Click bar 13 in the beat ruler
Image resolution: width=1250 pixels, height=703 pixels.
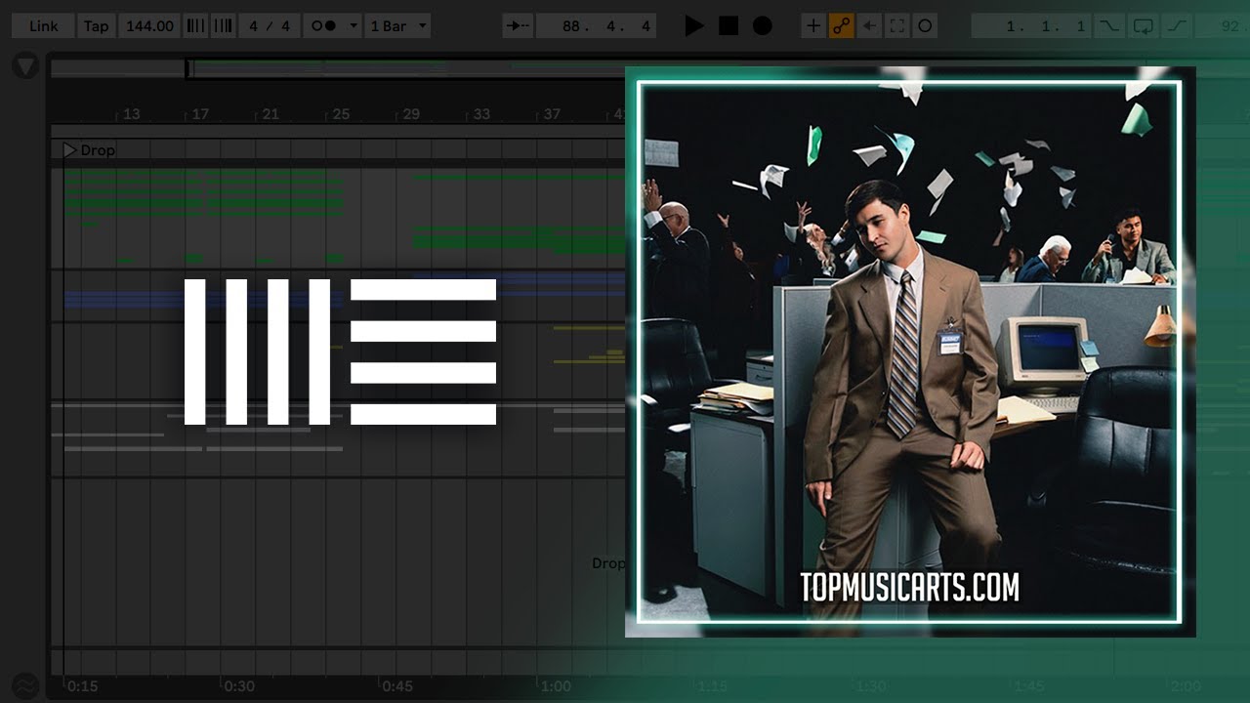(x=131, y=114)
